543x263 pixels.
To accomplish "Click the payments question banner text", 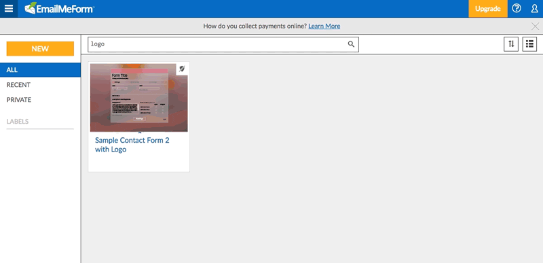I will [255, 26].
